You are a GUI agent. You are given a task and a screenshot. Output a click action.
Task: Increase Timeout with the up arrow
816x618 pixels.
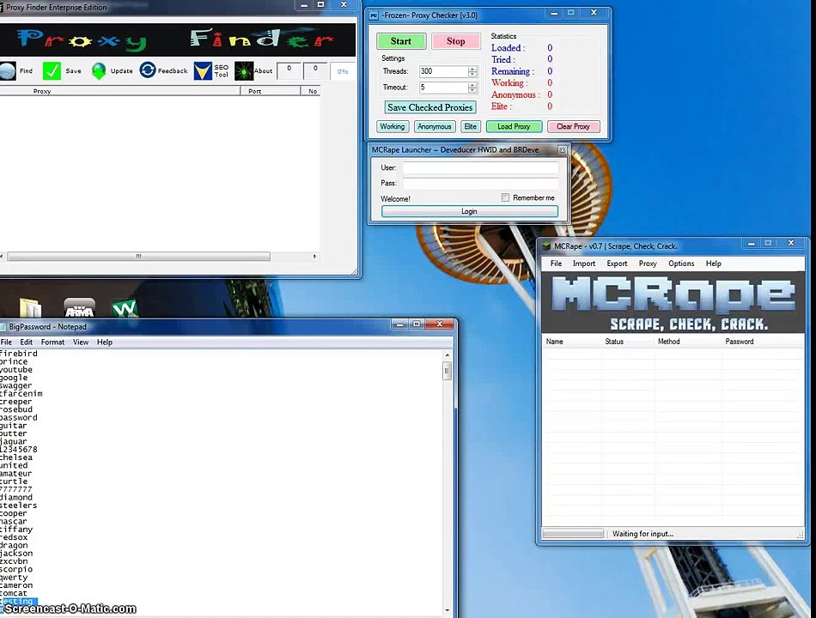coord(472,84)
